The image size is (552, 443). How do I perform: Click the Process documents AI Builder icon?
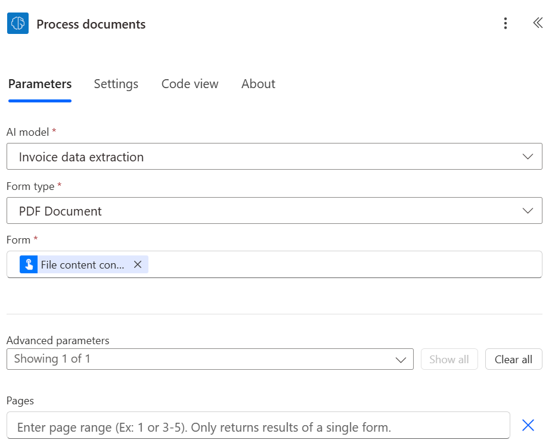point(17,23)
